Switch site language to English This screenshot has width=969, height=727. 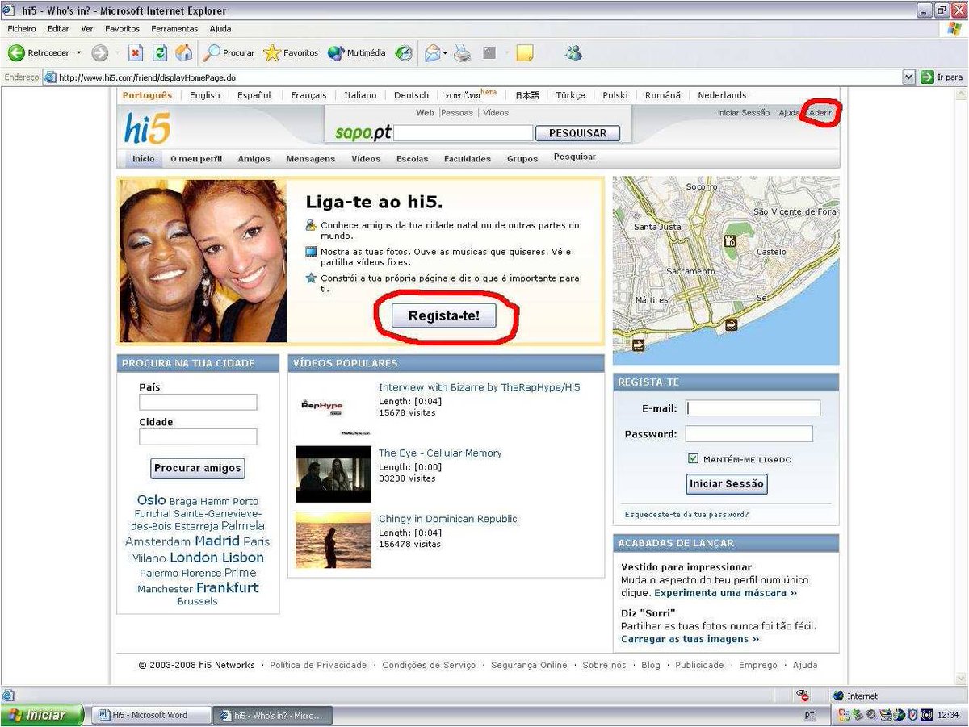point(205,95)
